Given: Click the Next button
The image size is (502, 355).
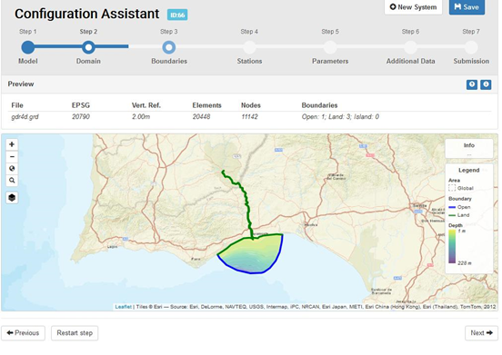Looking at the screenshot, I should click(x=481, y=333).
